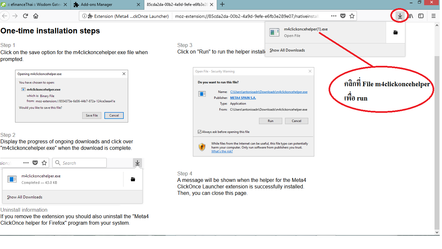Click the back navigation arrow
The width and height of the screenshot is (442, 249).
coord(5,16)
